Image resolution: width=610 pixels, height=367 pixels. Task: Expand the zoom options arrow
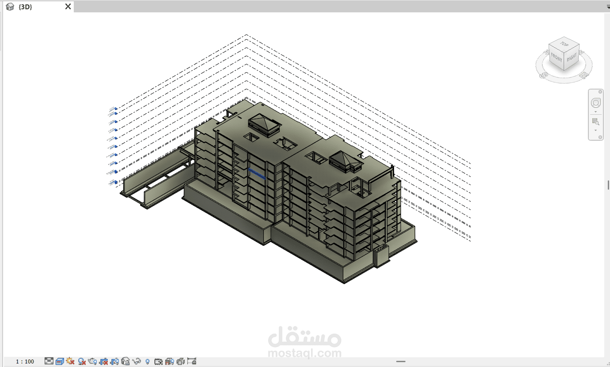[595, 130]
